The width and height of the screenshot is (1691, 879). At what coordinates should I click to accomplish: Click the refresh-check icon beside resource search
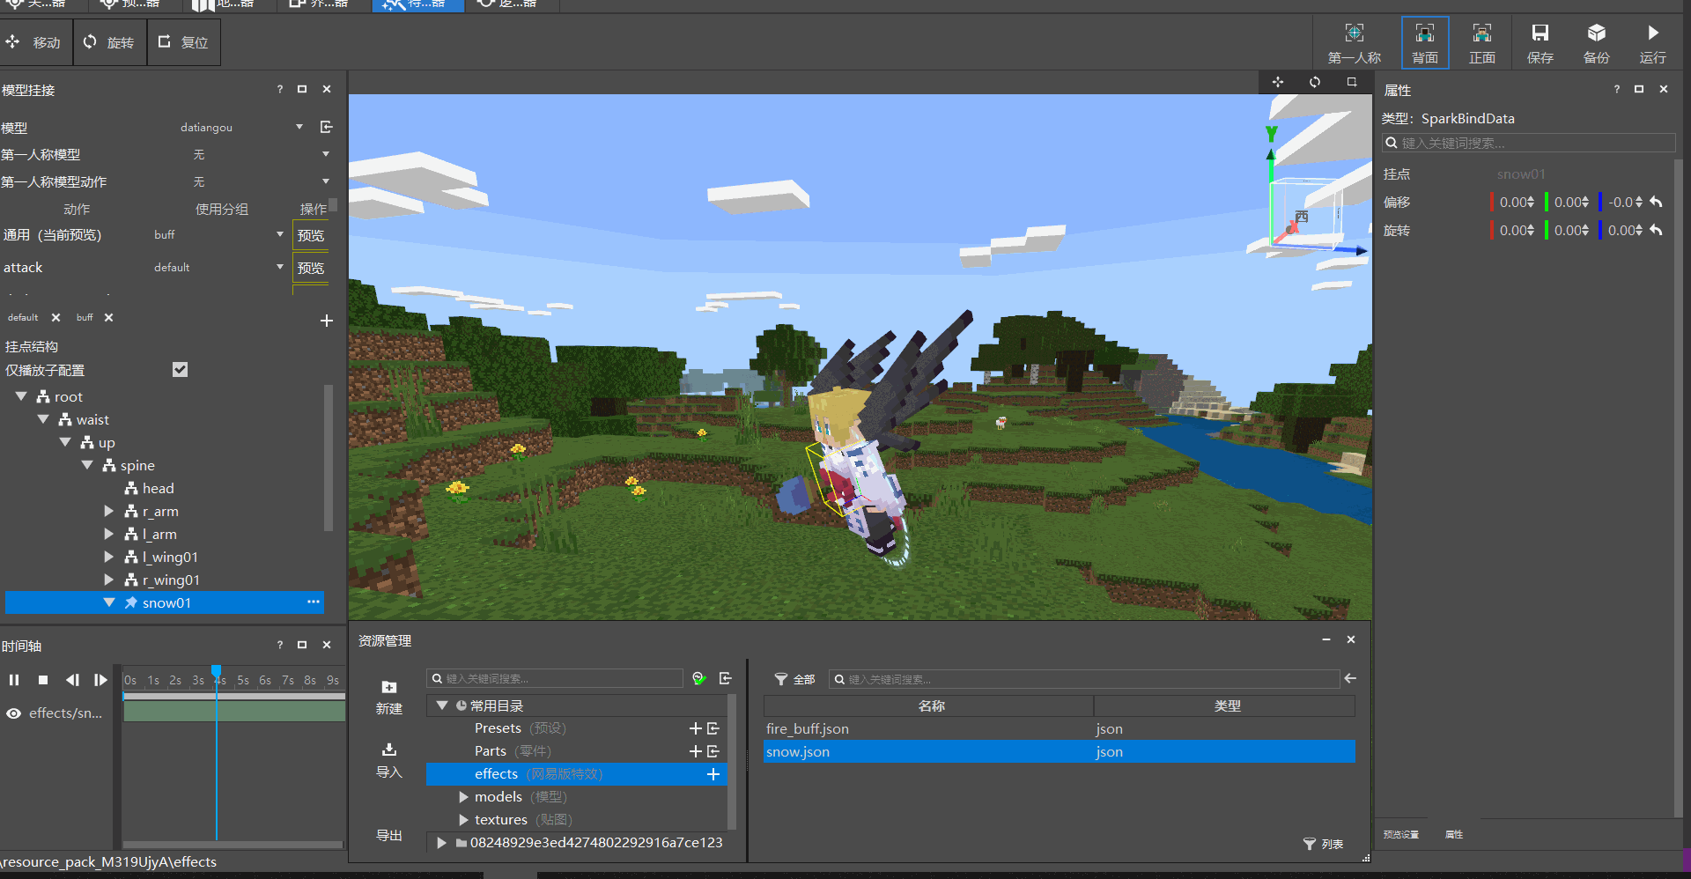699,678
